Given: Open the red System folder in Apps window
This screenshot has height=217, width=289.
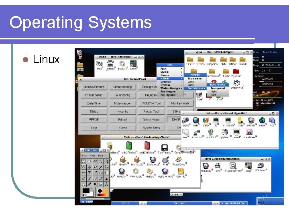Looking at the screenshot, I should pyautogui.click(x=236, y=72).
